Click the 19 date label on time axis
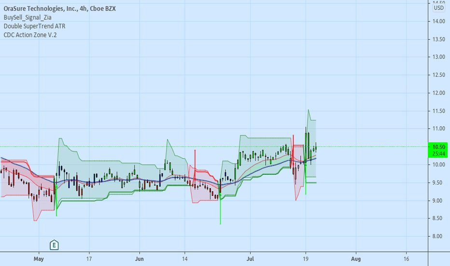 pos(306,259)
